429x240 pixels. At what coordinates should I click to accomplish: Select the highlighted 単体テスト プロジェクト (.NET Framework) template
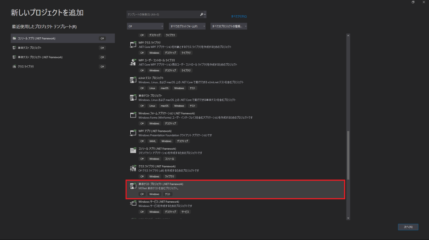(235, 189)
